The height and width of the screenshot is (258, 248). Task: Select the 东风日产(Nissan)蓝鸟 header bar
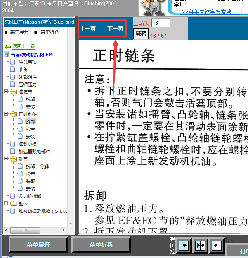point(39,22)
